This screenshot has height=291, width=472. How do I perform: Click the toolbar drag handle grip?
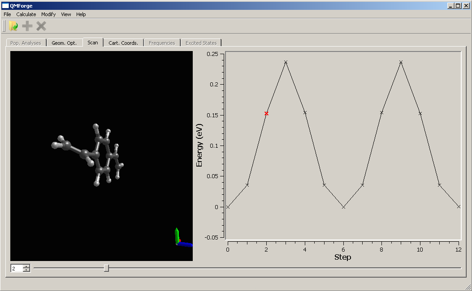4,26
